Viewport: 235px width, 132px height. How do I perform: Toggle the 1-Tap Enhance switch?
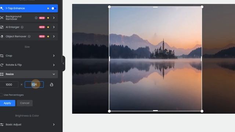[x=54, y=8]
